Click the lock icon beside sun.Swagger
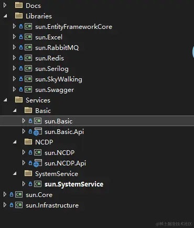The width and height of the screenshot is (194, 228). [21, 89]
